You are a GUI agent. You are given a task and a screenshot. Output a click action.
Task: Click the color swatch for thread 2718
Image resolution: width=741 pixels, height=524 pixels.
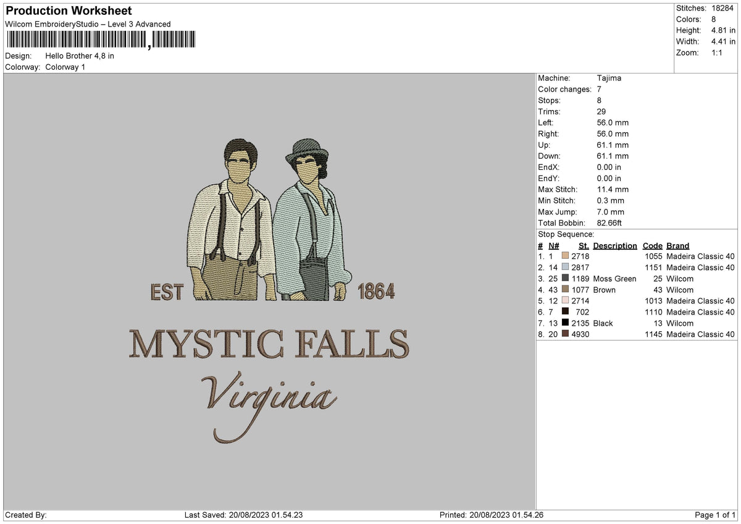click(x=565, y=256)
